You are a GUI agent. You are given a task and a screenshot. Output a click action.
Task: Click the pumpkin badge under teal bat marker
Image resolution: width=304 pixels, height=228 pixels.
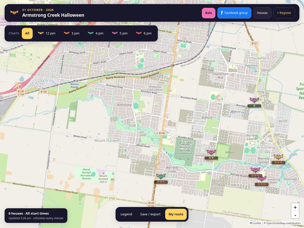coord(161,182)
